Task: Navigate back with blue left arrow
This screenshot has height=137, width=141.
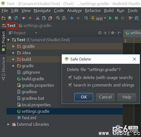Action: [x=72, y=18]
